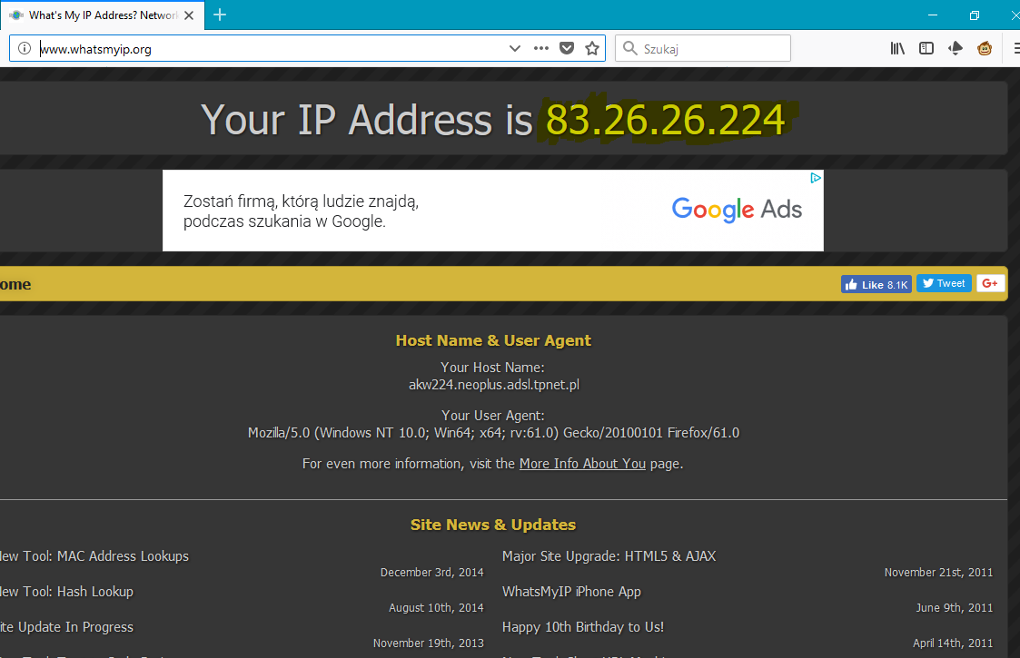Open the AdChoices icon on the ad
The height and width of the screenshot is (658, 1020).
point(816,178)
